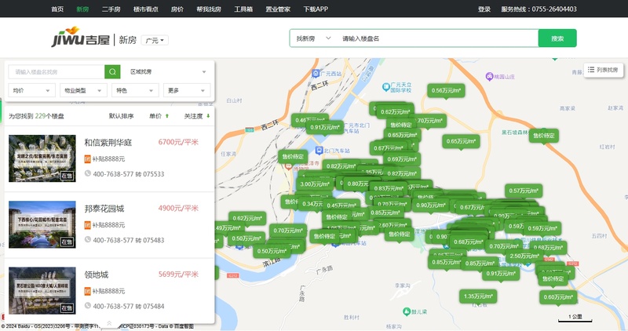The image size is (628, 331).
Task: Click the 0.57万元/m² map price marker
Action: click(x=523, y=190)
